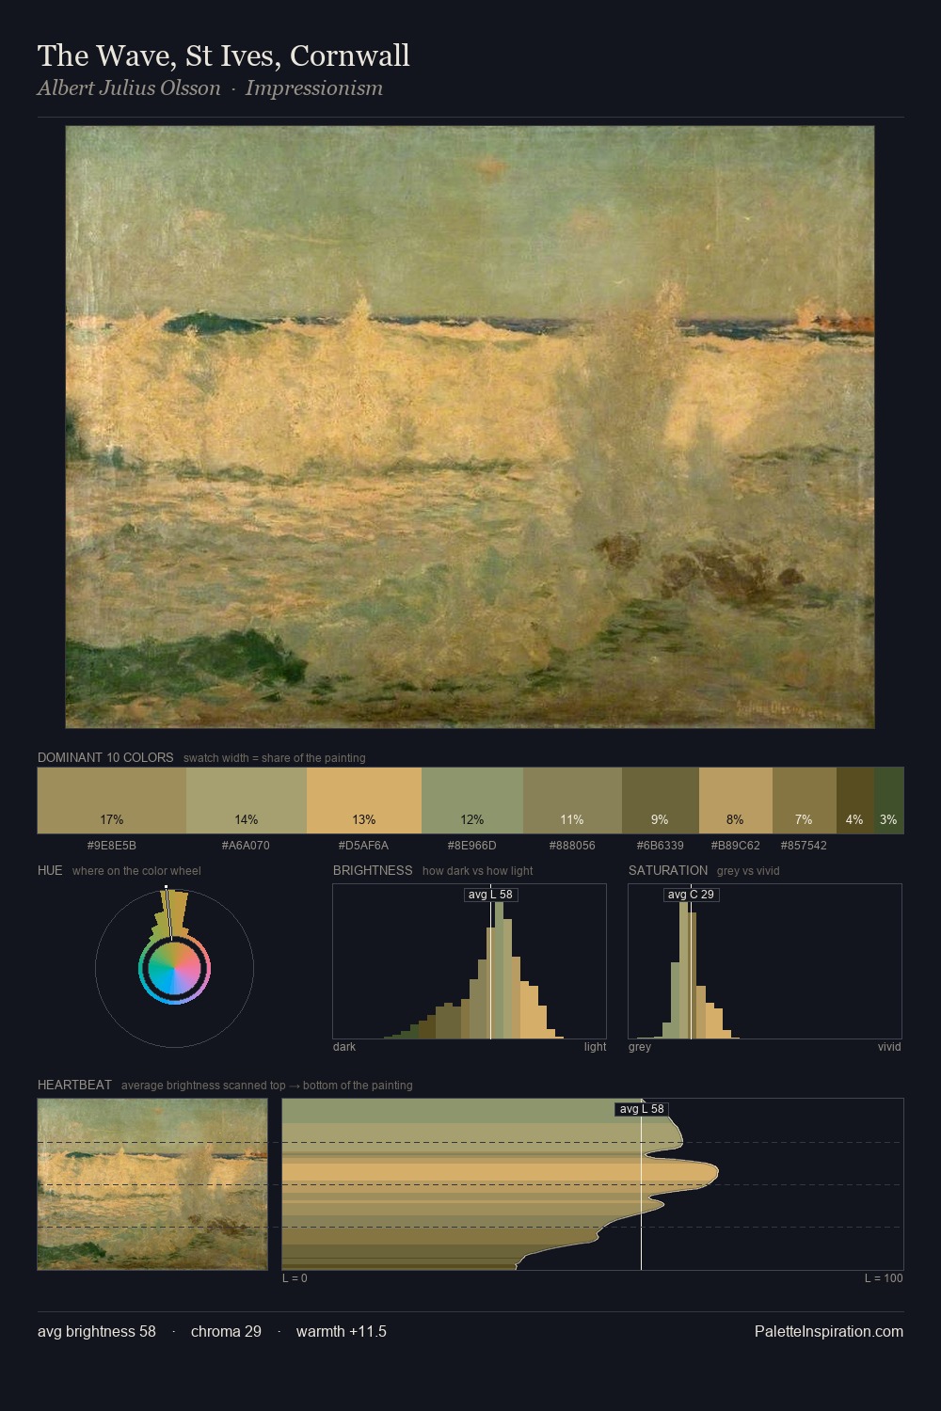Viewport: 941px width, 1411px height.
Task: Click the hex code '#6B6339'
Action: click(661, 846)
